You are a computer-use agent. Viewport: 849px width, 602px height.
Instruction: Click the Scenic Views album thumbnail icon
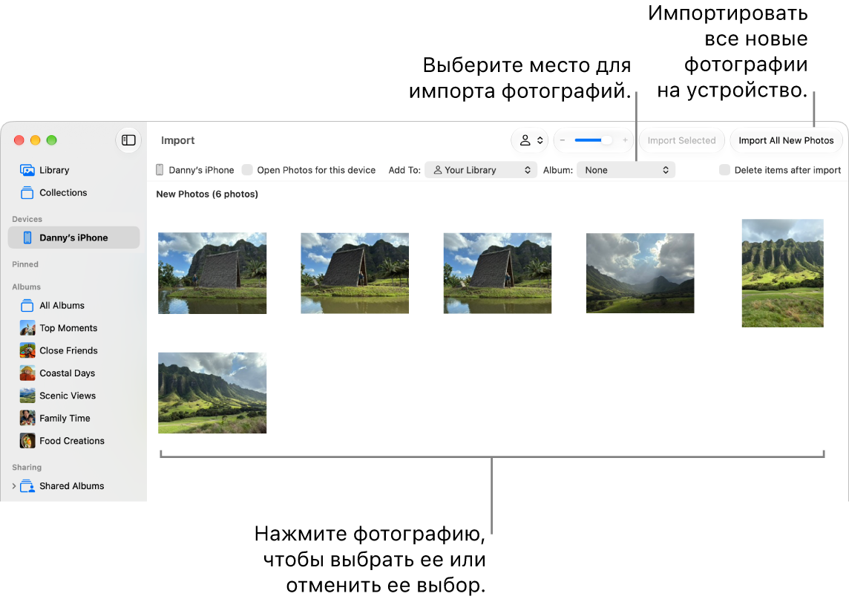click(x=27, y=396)
